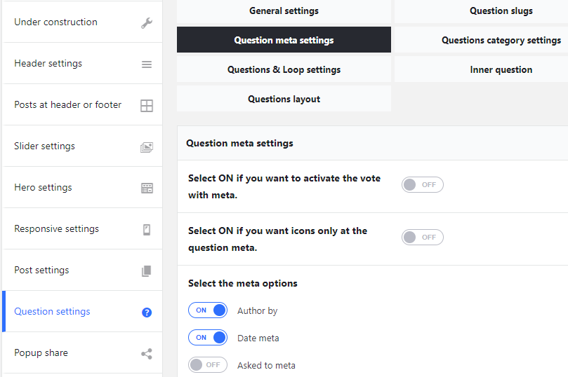Turn on icons only at question meta
Screen dimensions: 568x377
[423, 238]
